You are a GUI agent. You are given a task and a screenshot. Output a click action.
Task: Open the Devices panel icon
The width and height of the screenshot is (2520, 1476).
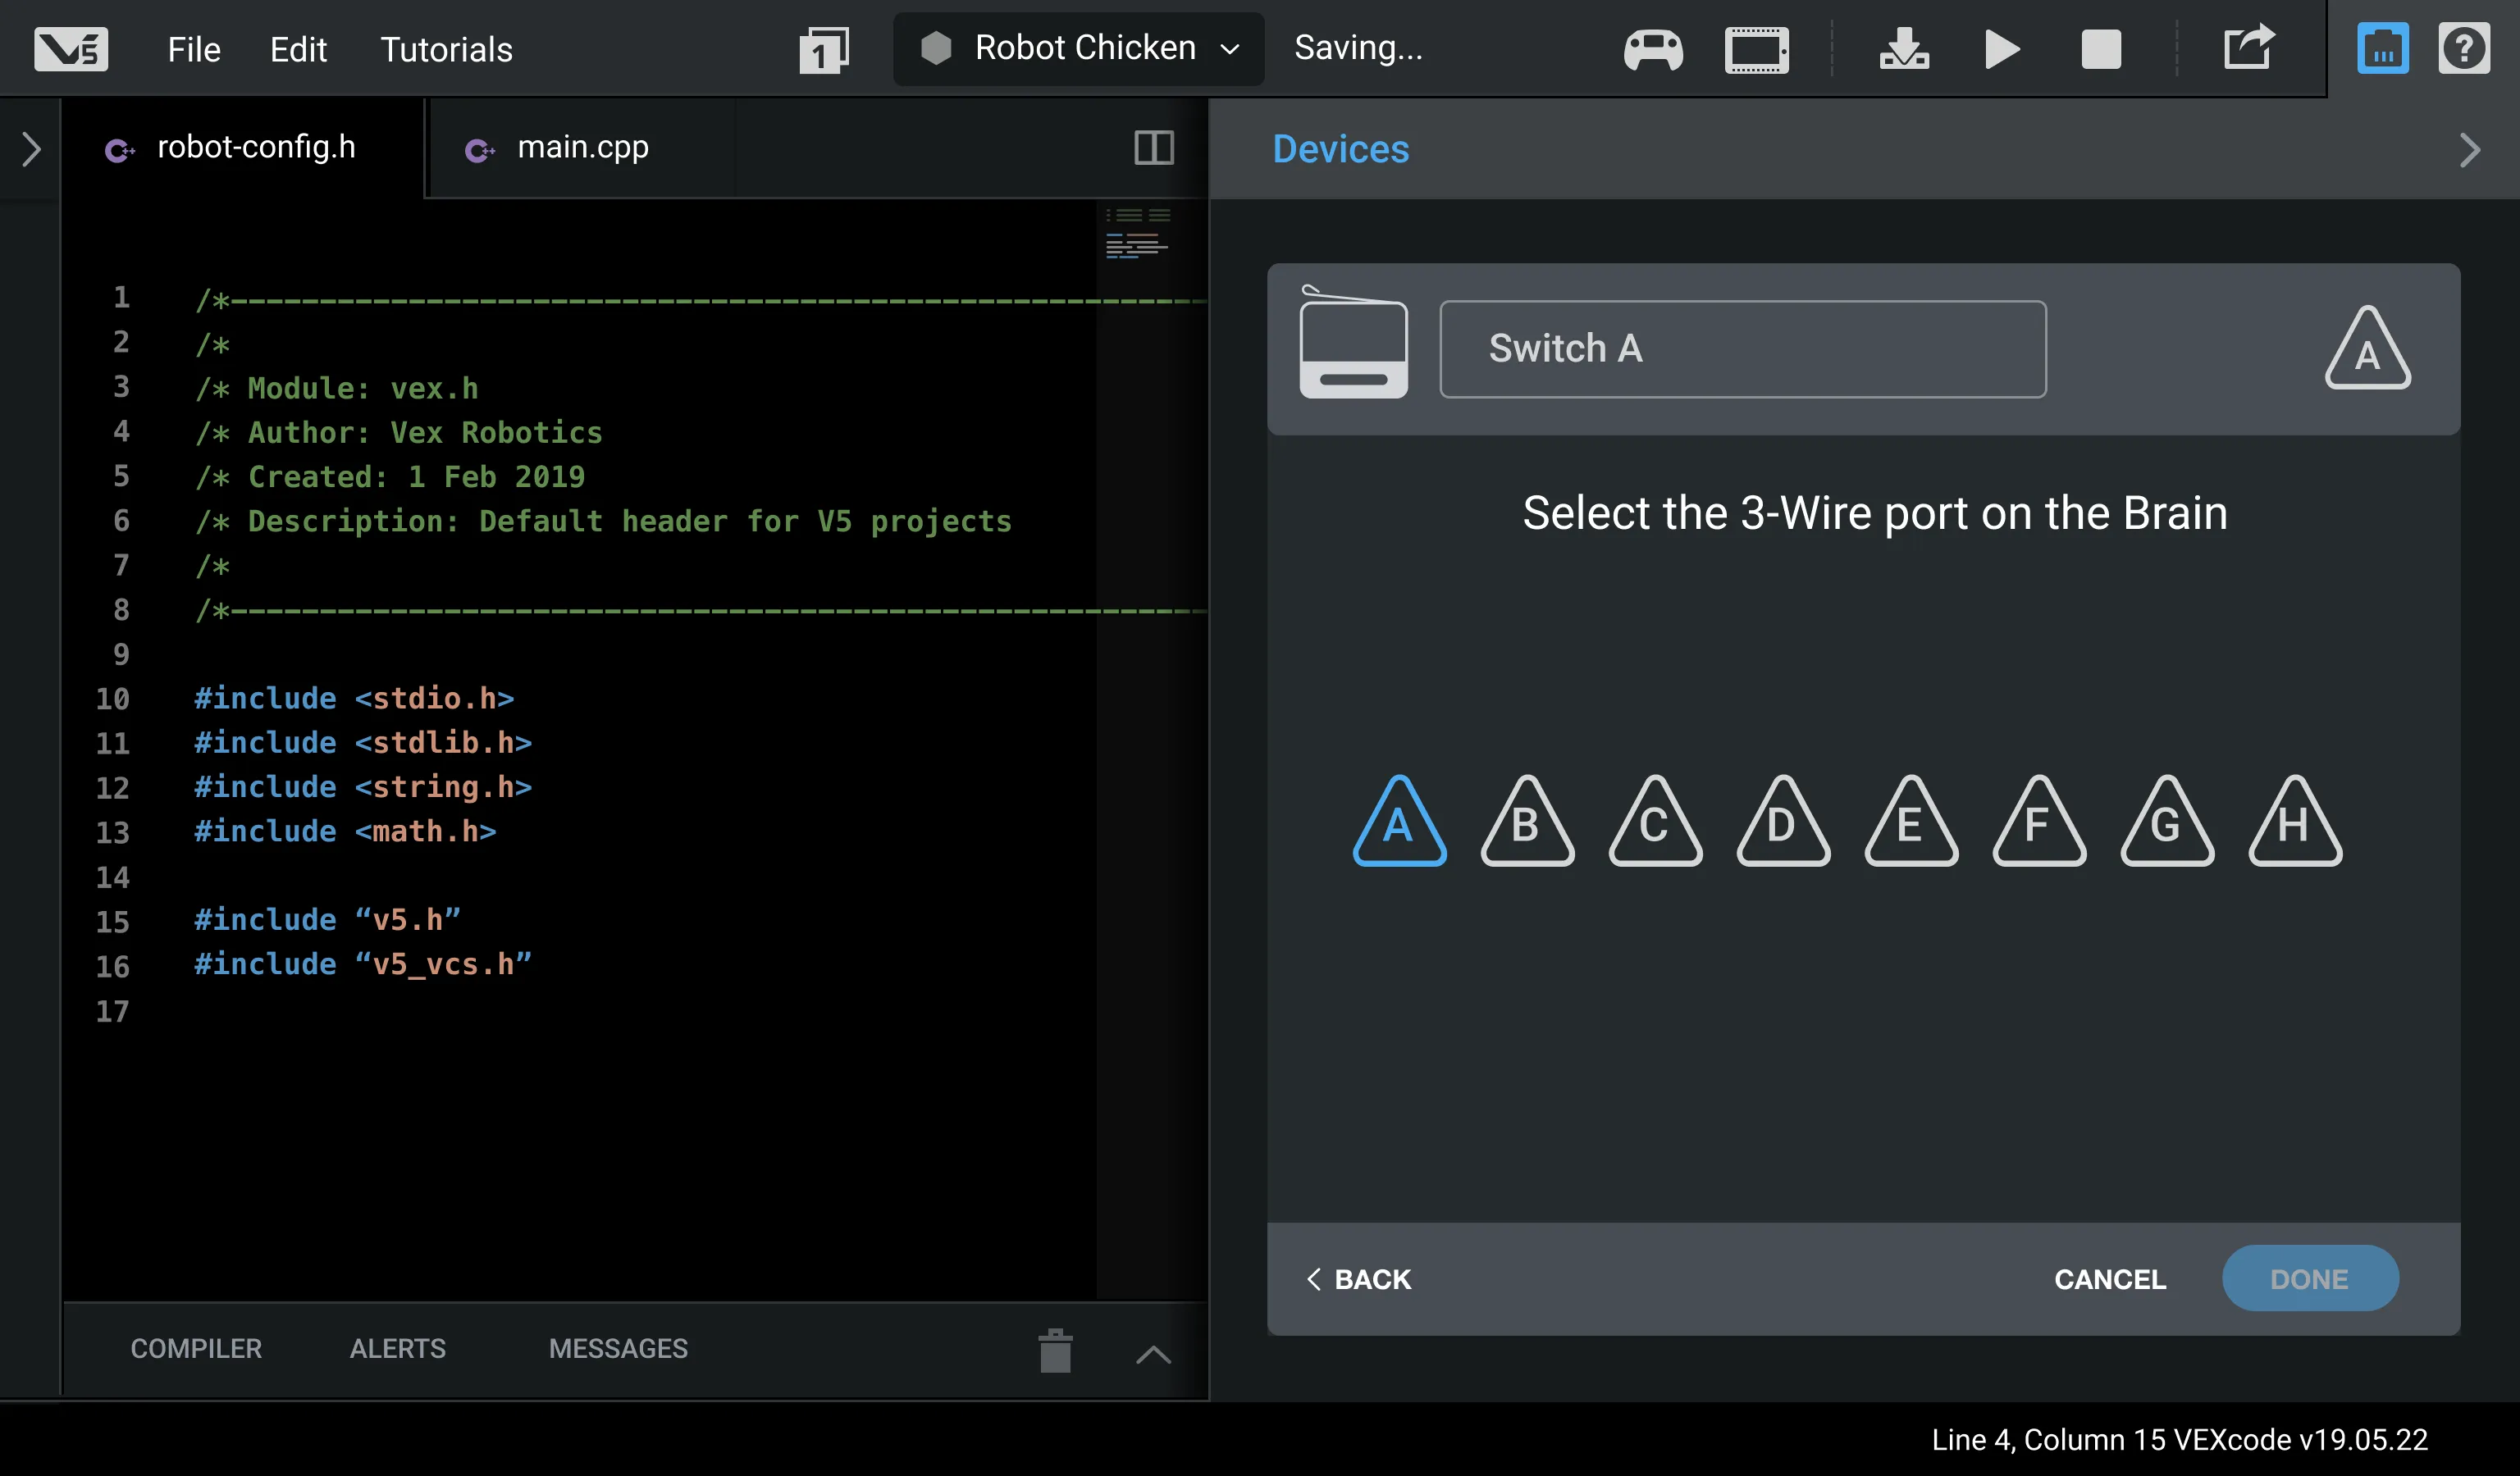tap(2382, 49)
